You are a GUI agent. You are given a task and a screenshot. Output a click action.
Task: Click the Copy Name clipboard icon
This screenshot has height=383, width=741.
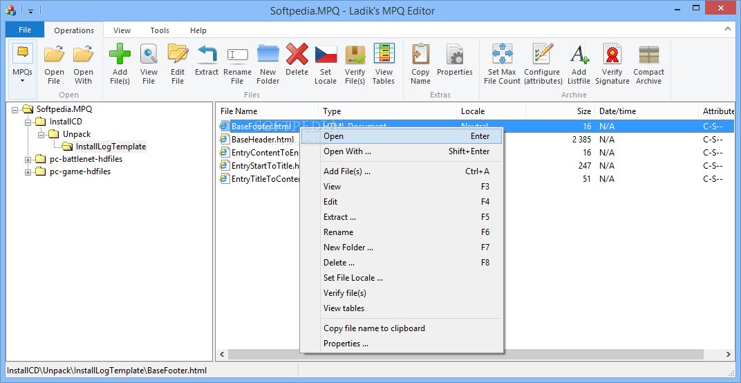tap(420, 53)
